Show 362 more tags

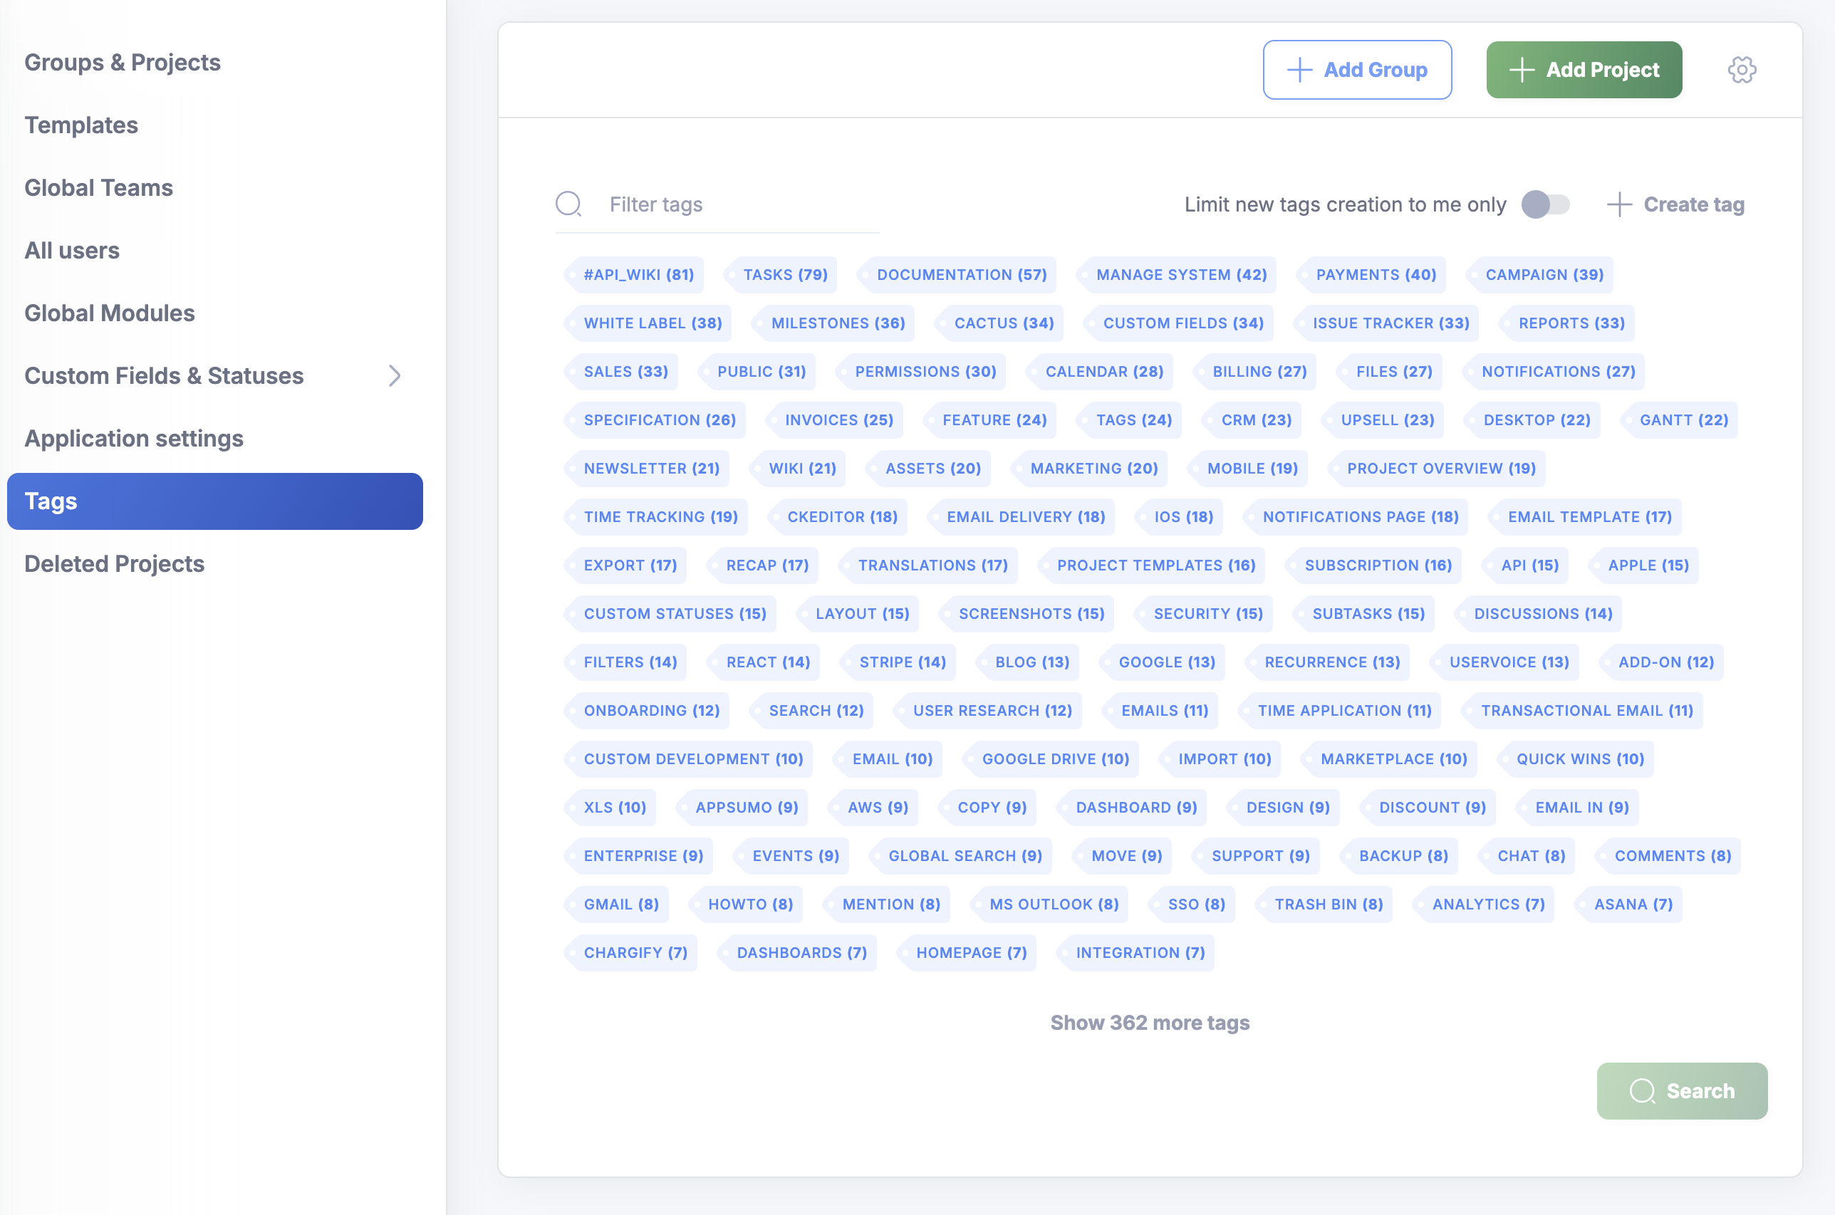[x=1149, y=1023]
